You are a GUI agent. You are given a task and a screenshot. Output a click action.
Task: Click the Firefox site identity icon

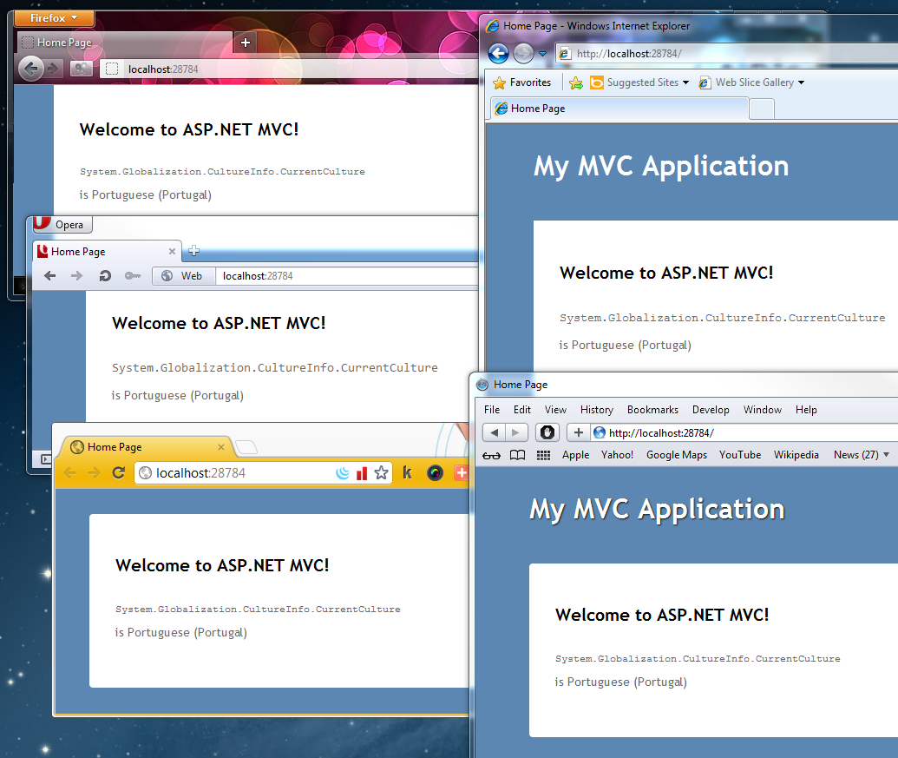tap(112, 69)
